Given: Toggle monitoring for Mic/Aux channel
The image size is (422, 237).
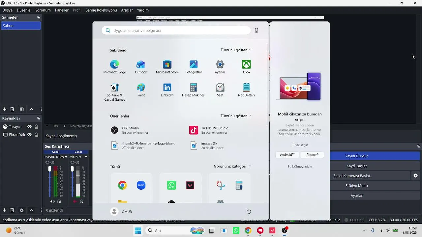Looking at the screenshot, I should tap(82, 201).
